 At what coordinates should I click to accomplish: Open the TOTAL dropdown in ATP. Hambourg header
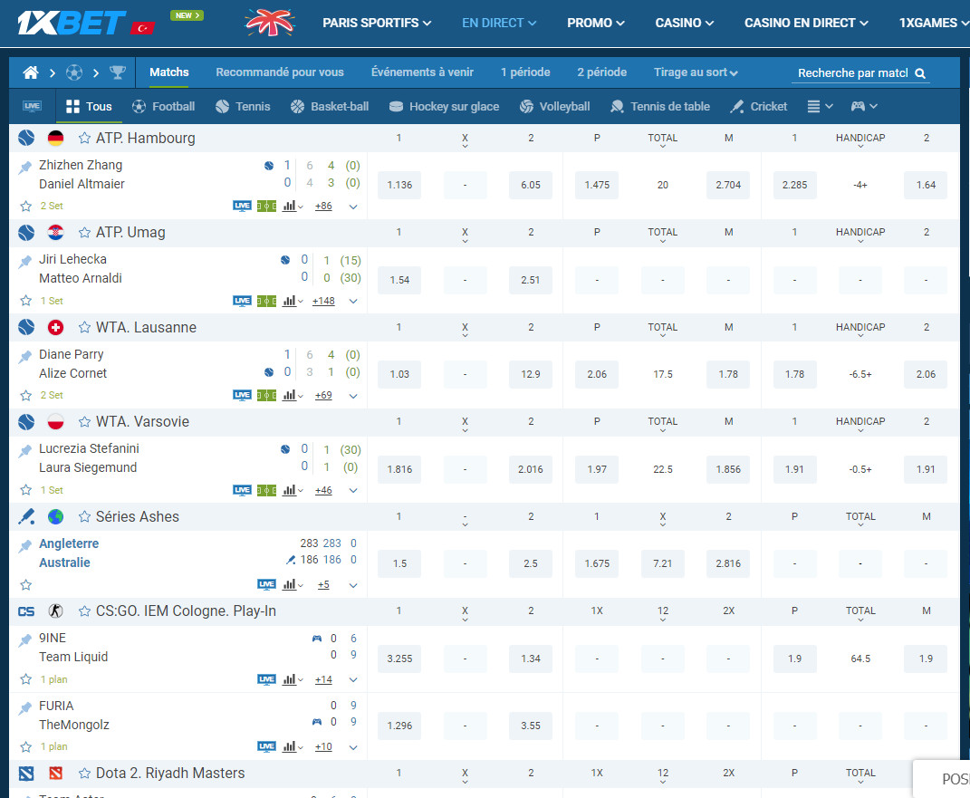663,139
